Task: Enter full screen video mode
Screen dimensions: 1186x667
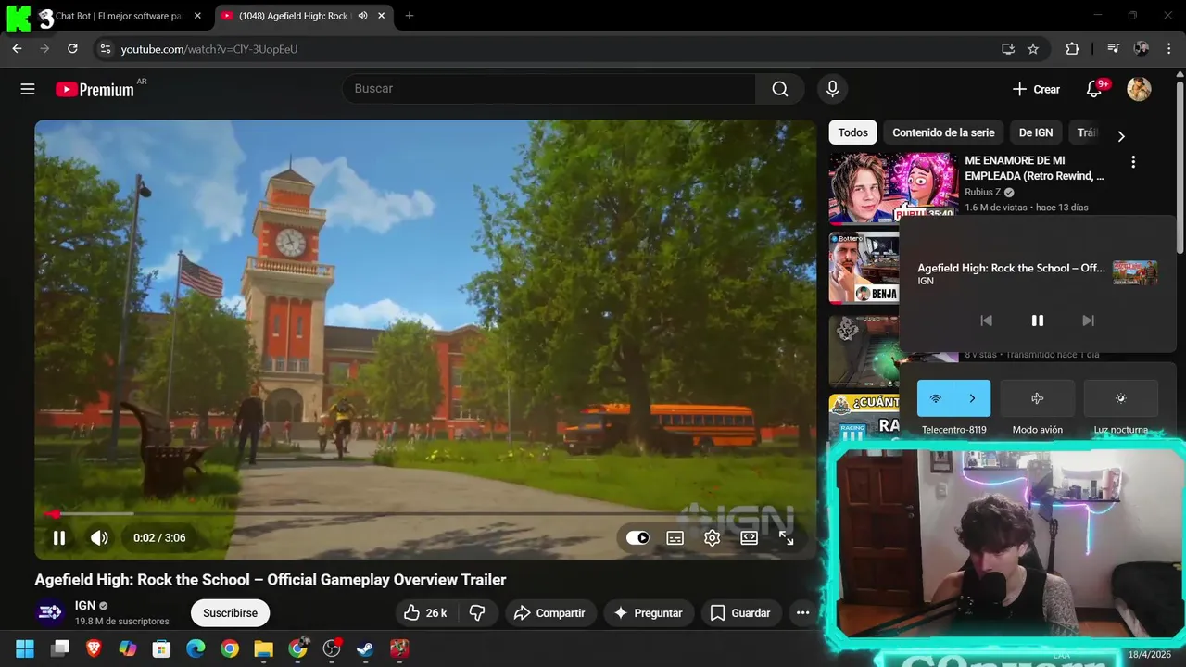Action: point(786,537)
